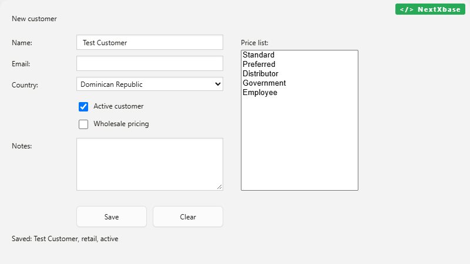Pick Government from the Price list
This screenshot has width=470, height=264.
point(299,83)
